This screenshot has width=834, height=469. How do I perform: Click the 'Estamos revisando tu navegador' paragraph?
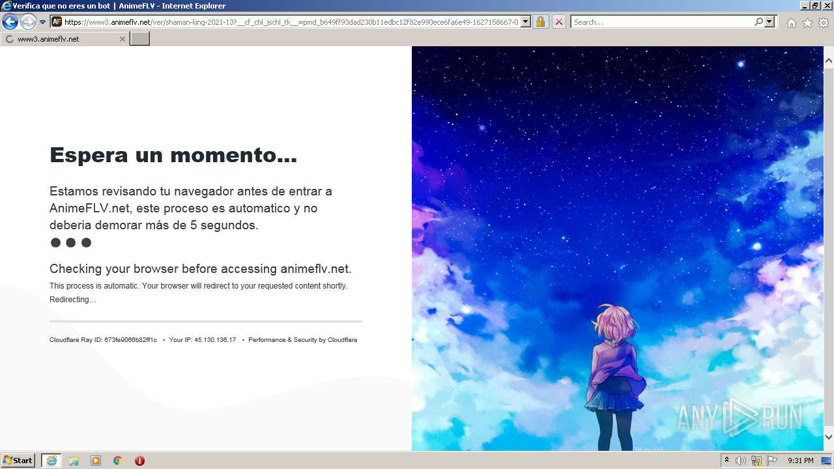point(192,208)
